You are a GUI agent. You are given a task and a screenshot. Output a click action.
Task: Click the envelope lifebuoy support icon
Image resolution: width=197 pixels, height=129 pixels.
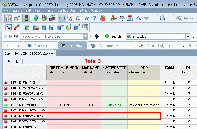coord(70,18)
